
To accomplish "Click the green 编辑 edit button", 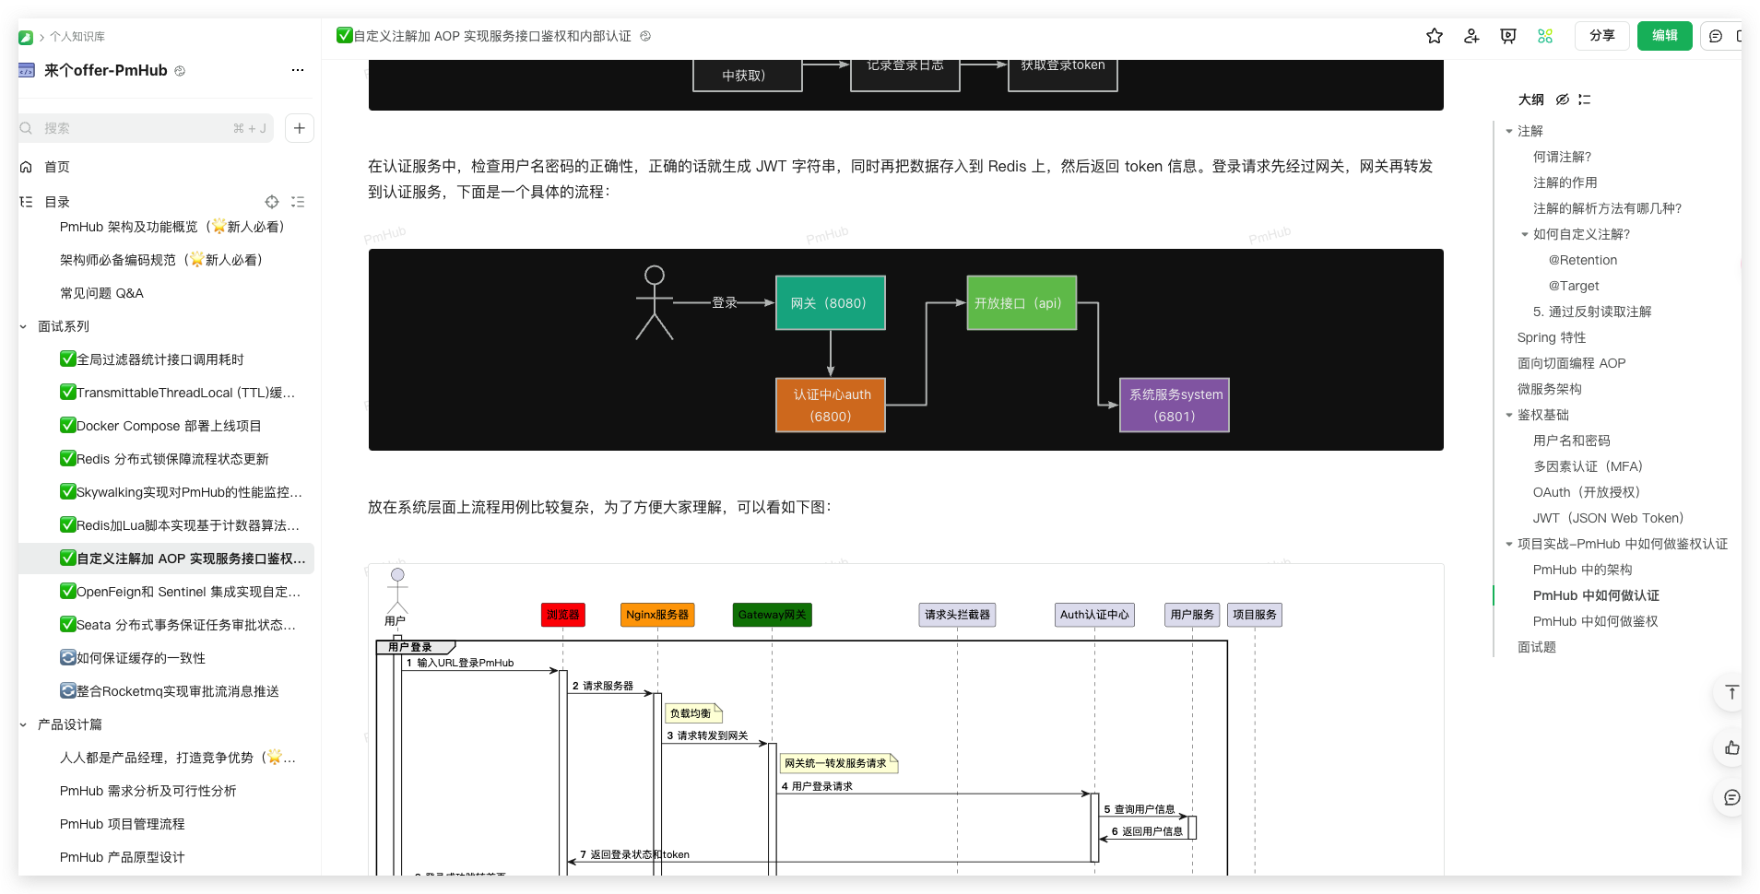I will tap(1664, 36).
